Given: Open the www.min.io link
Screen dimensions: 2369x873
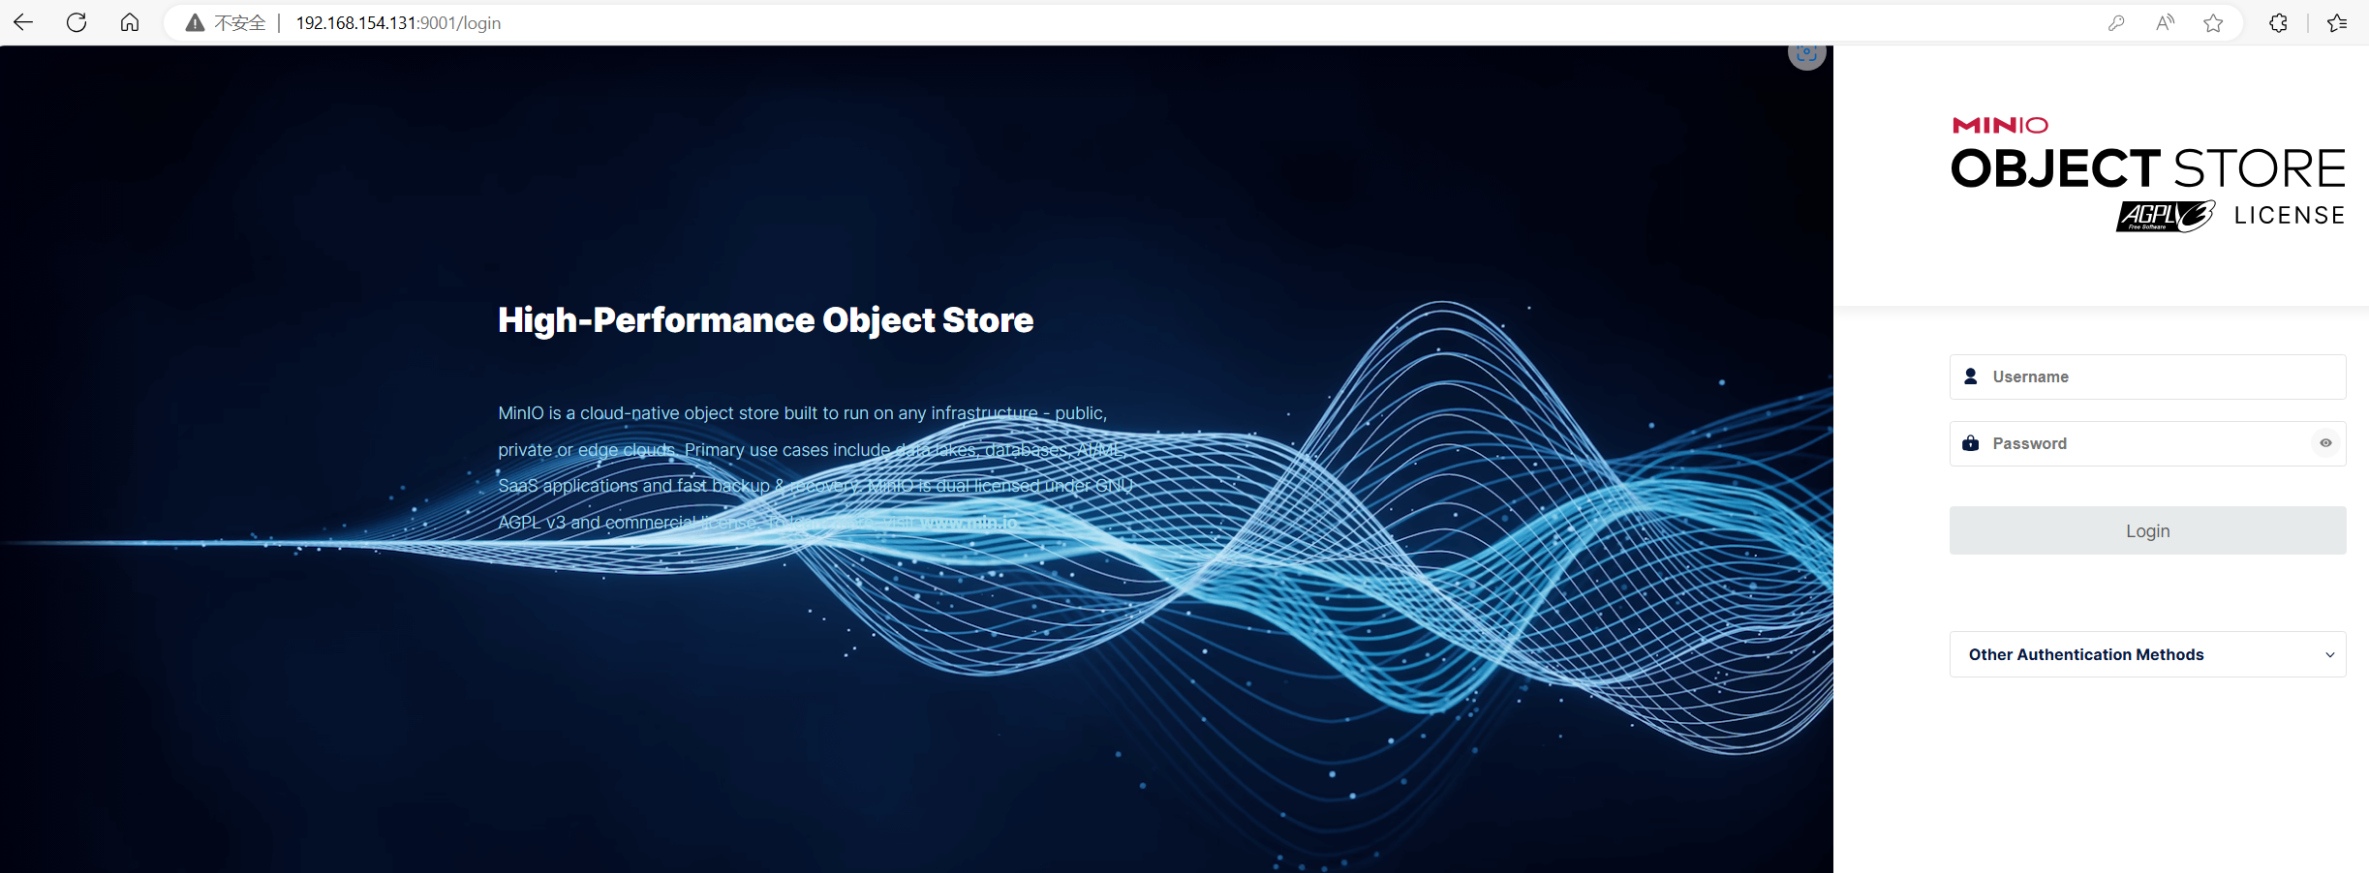Looking at the screenshot, I should point(968,523).
